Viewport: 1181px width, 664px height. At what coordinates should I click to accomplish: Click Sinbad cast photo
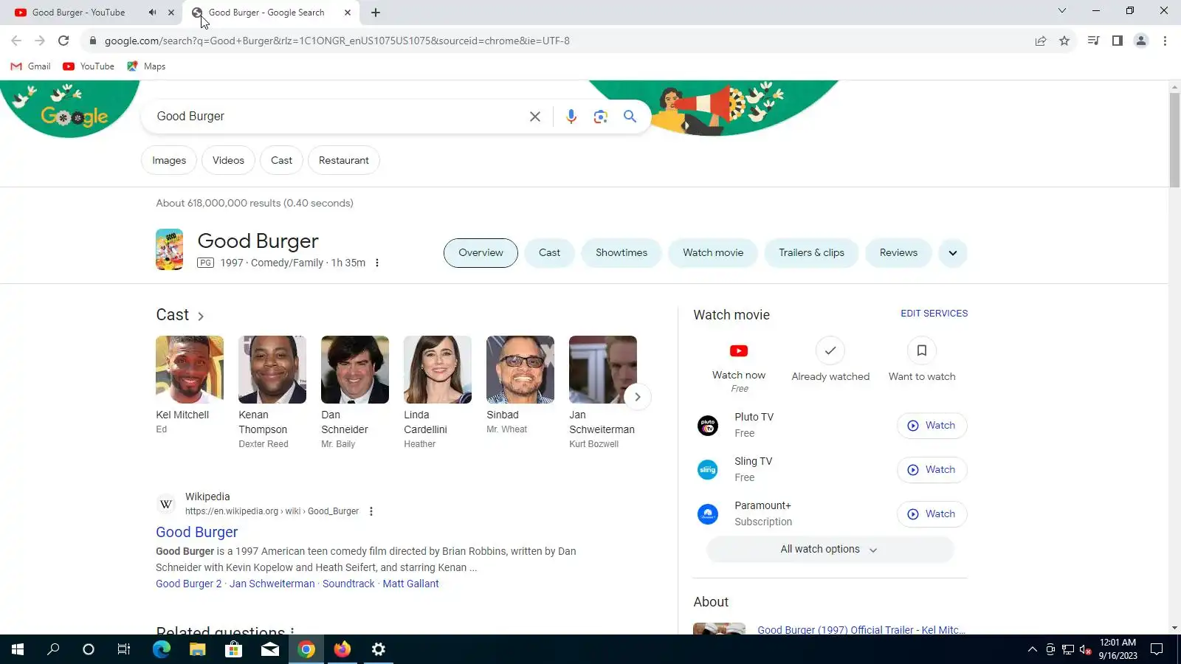tap(520, 370)
